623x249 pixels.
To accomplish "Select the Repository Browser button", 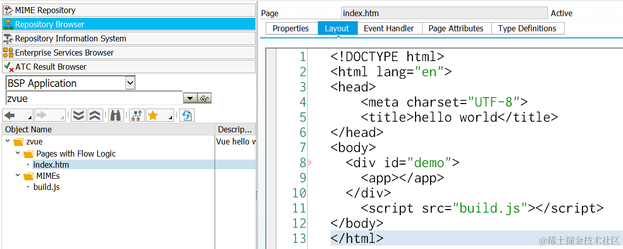I will click(129, 24).
